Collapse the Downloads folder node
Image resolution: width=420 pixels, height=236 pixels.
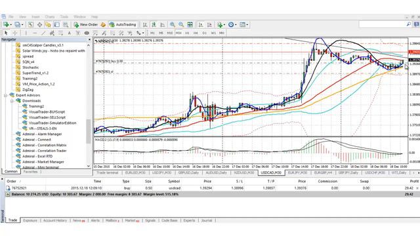12,101
